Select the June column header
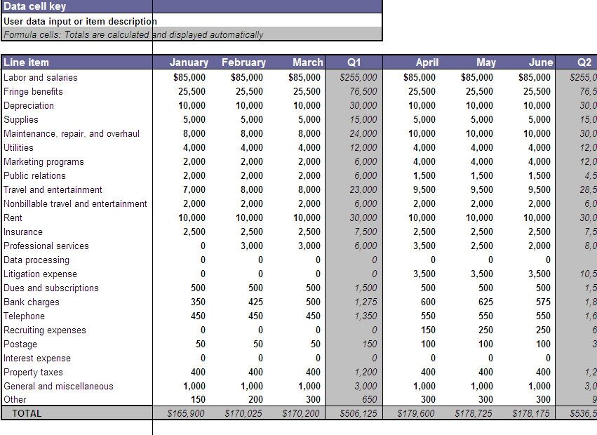 click(x=540, y=62)
